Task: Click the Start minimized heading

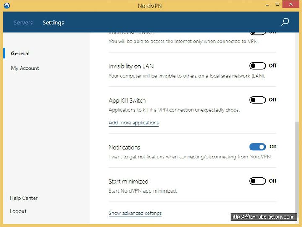Action: [128, 182]
